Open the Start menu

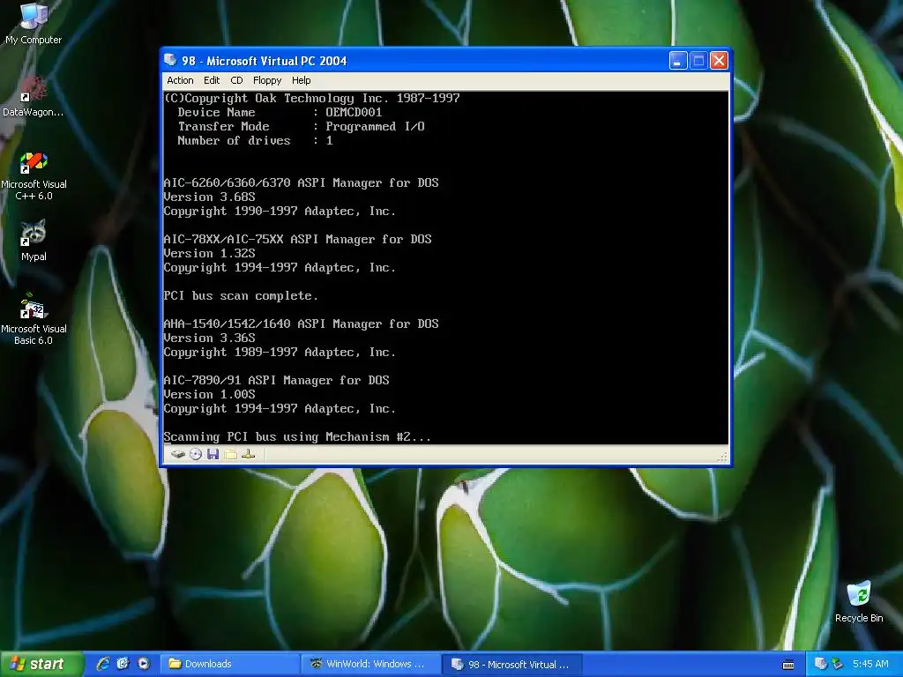coord(41,664)
